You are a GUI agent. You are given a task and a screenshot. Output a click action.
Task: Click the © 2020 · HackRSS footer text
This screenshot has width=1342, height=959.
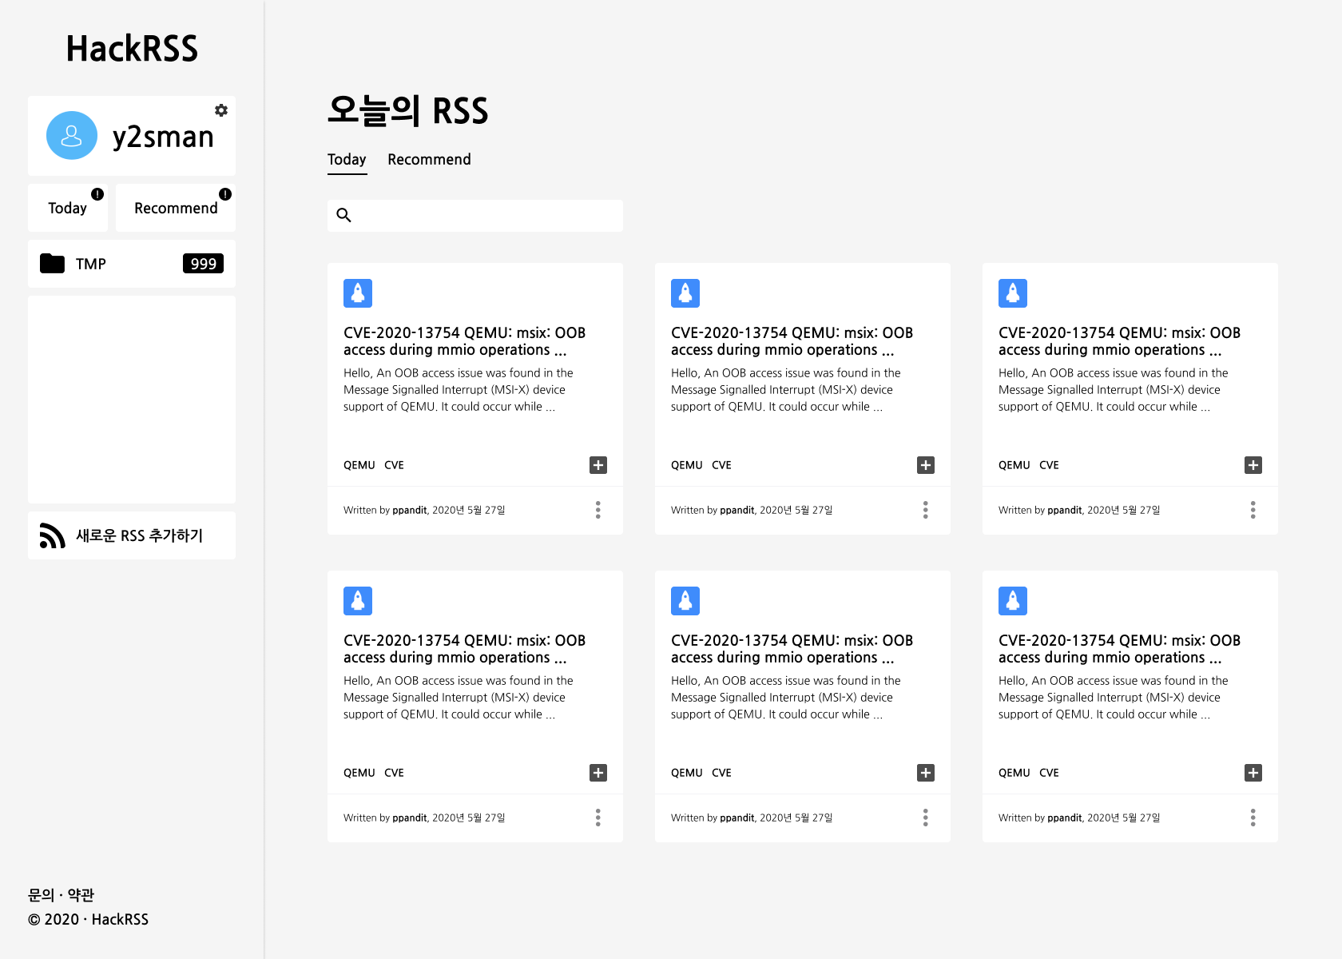(x=89, y=919)
